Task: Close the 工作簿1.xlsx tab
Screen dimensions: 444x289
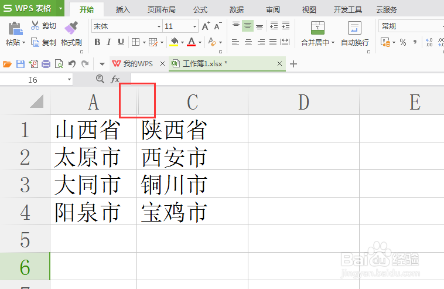Action: pos(279,64)
